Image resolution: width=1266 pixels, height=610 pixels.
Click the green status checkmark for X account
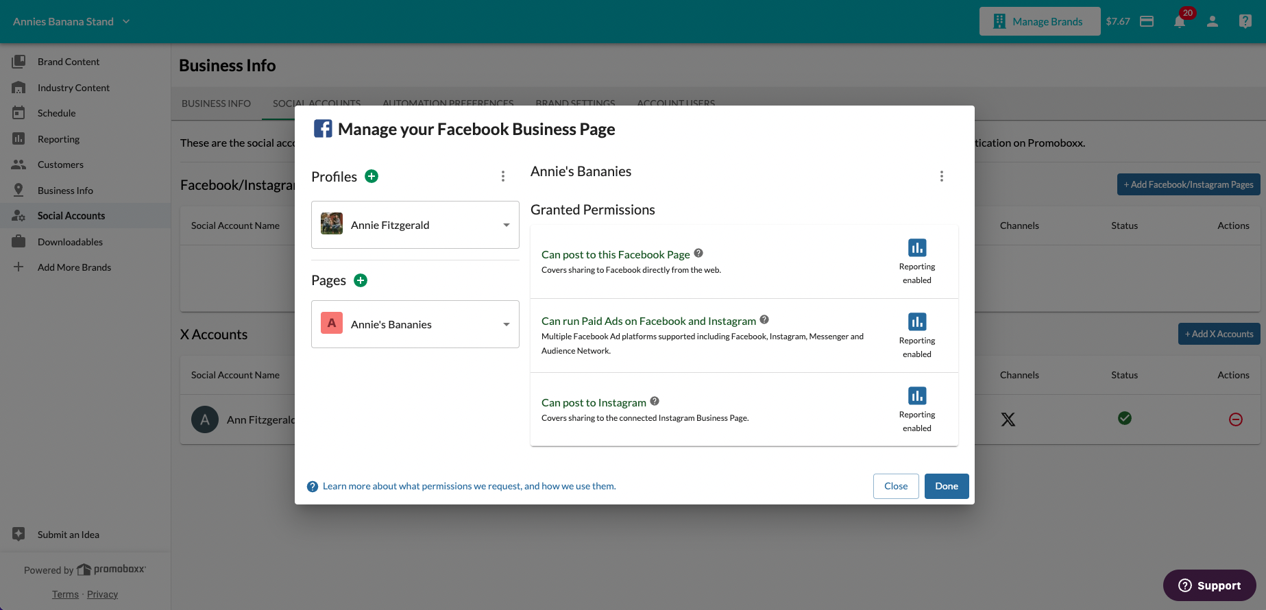[x=1125, y=418]
